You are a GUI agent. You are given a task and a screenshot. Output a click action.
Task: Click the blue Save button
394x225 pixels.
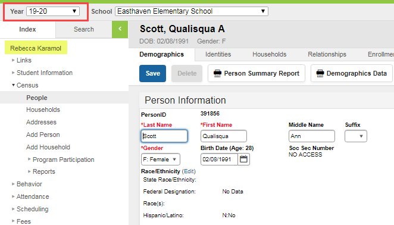(x=152, y=73)
